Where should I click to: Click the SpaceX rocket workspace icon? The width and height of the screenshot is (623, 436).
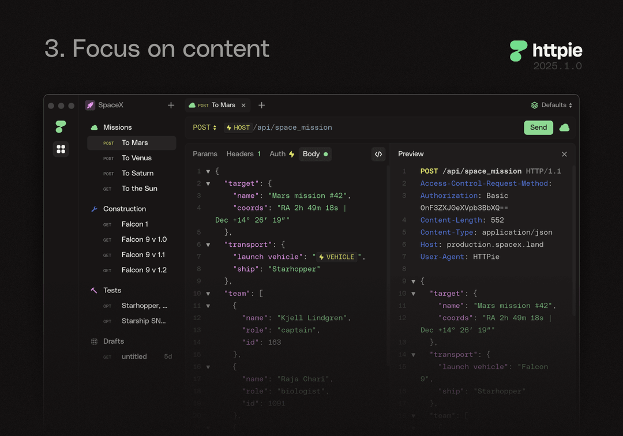coord(91,105)
